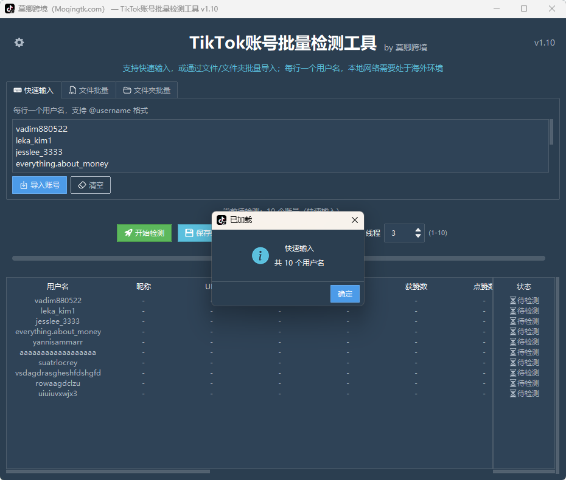Decrease thread count with down arrow

click(418, 236)
